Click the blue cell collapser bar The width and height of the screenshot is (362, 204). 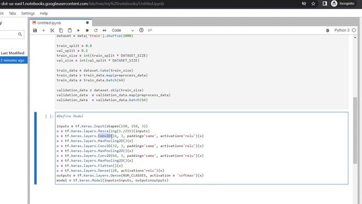(35, 148)
